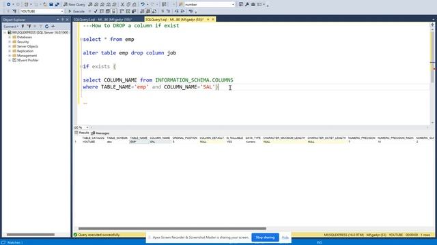The width and height of the screenshot is (437, 245).
Task: Click the DATA_TYPE column header
Action: pyautogui.click(x=253, y=137)
